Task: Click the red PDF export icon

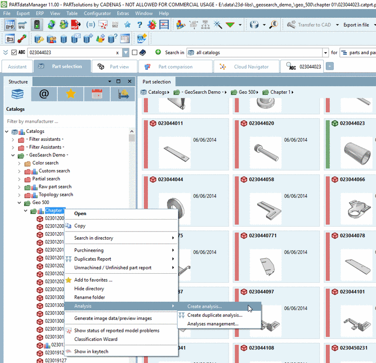Action: 76,25
